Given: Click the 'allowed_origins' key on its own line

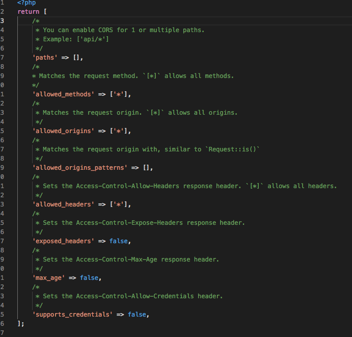Looking at the screenshot, I should click(63, 131).
